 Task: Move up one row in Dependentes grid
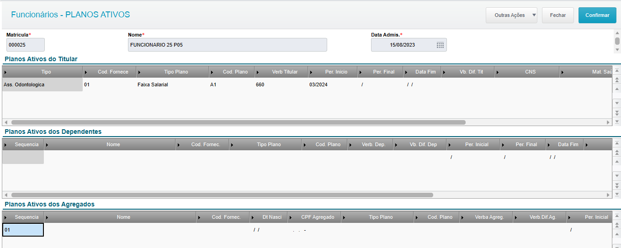[617, 162]
